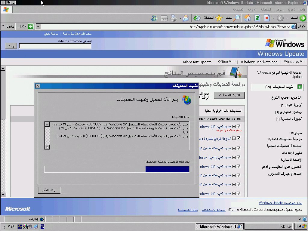The width and height of the screenshot is (308, 231).
Task: Click the تثبيت التحديثات install button on page
Action: (229, 95)
